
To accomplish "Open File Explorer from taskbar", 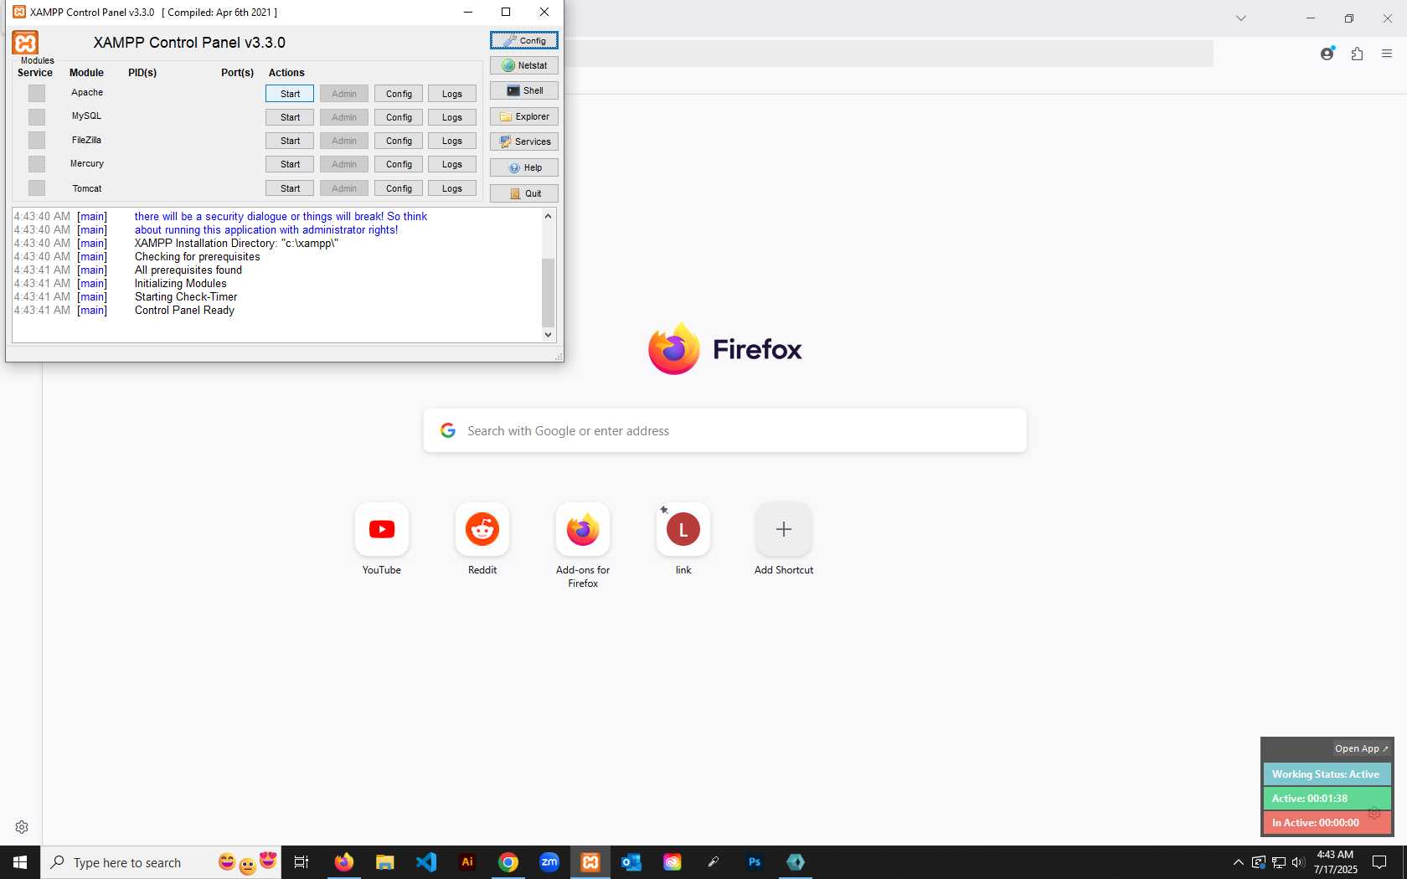I will click(384, 862).
